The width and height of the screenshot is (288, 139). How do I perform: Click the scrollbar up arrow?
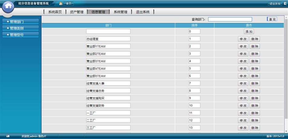(x=286, y=18)
